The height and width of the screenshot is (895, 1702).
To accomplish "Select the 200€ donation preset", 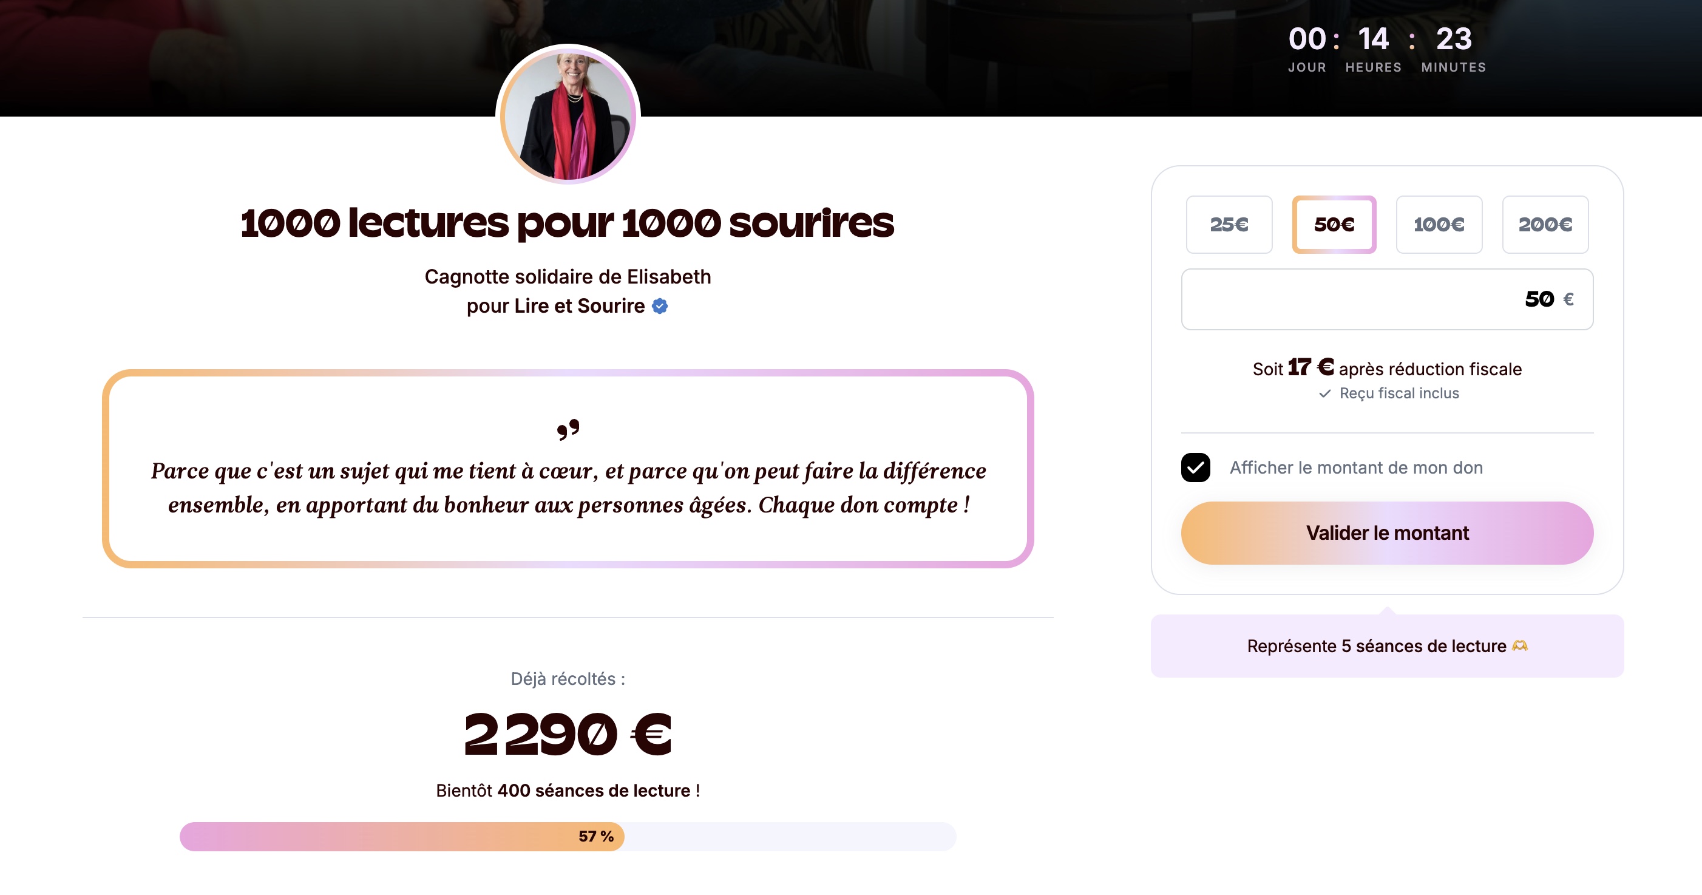I will (x=1545, y=225).
